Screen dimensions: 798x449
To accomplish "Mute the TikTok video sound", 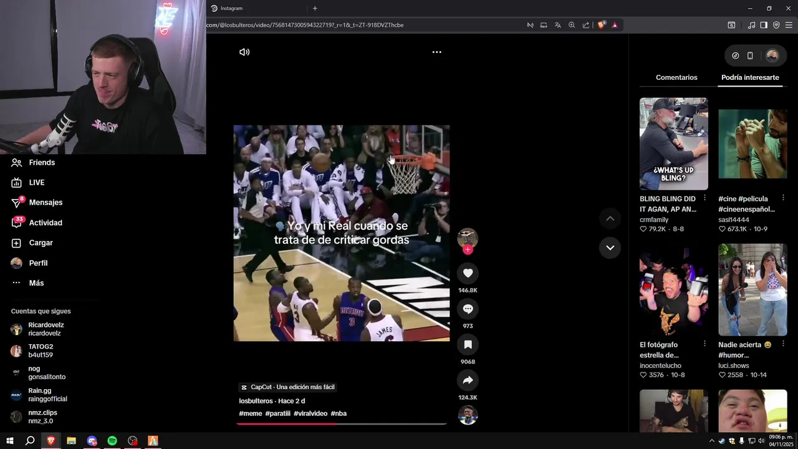I will coord(244,52).
